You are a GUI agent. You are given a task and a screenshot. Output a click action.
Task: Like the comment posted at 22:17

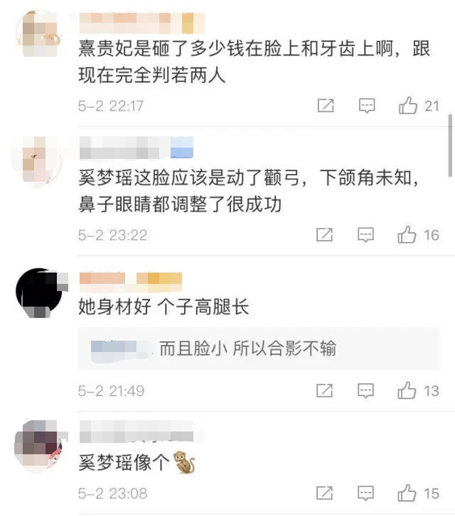(x=408, y=105)
